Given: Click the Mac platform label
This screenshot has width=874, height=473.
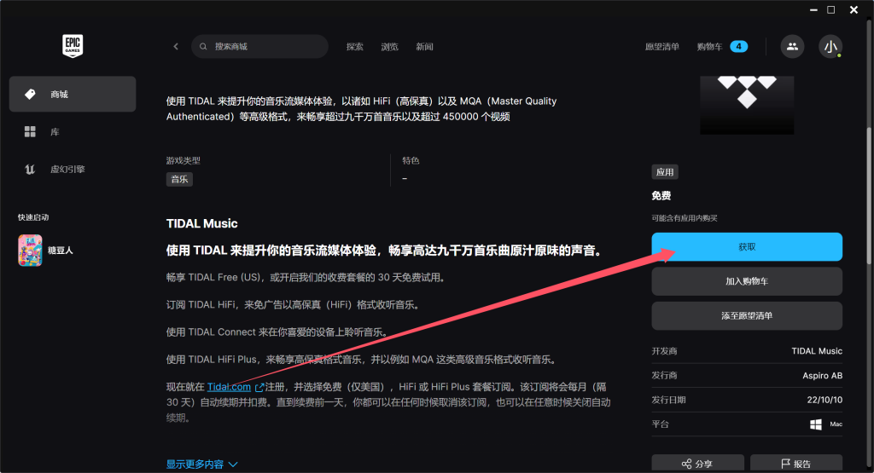Looking at the screenshot, I should 836,424.
